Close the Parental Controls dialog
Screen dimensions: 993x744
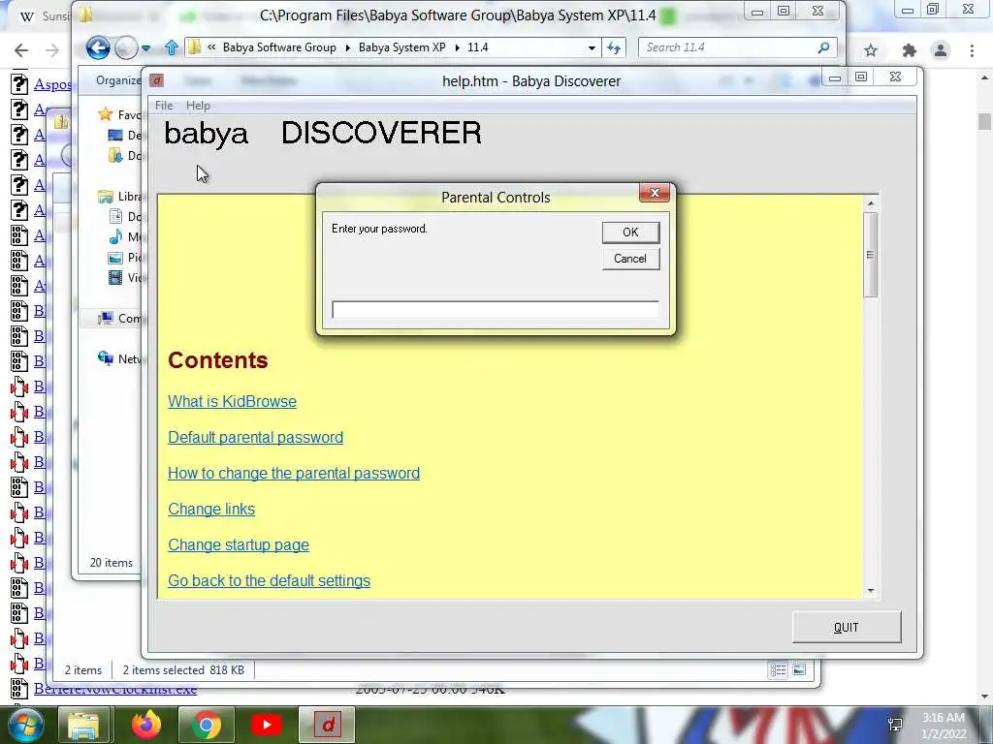coord(655,193)
